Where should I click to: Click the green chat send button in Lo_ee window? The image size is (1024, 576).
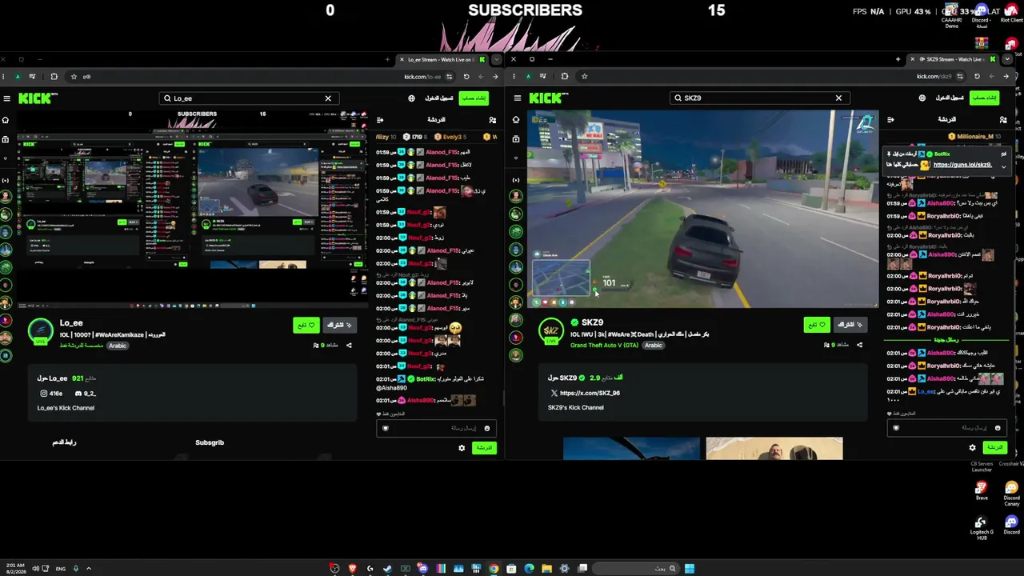point(485,448)
